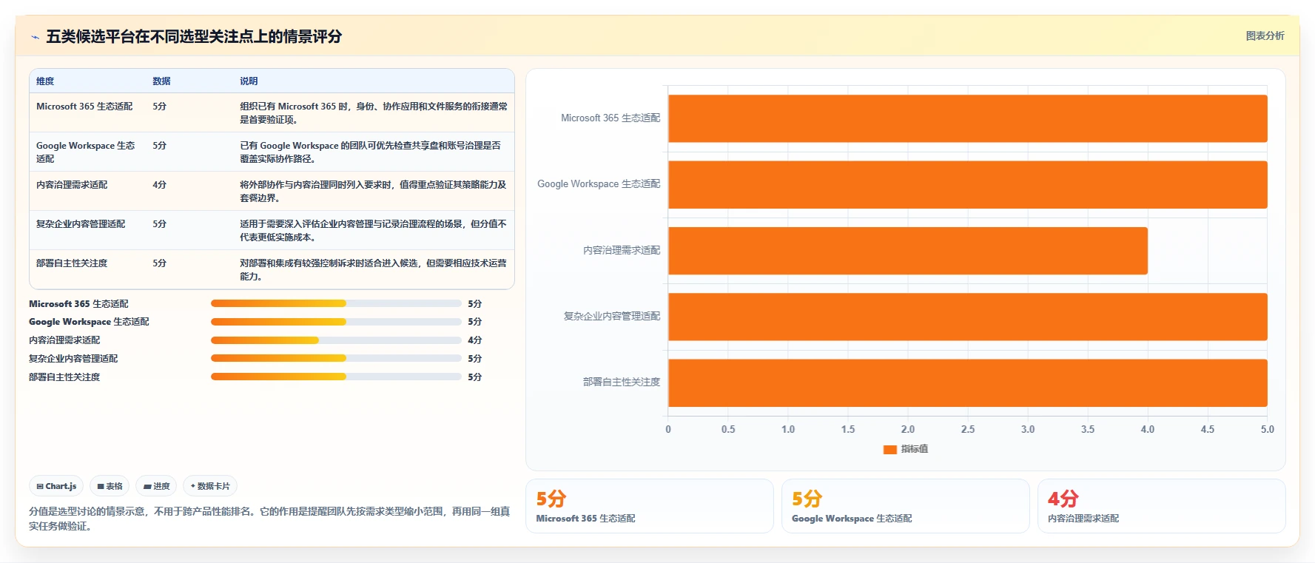Click the 5.0 x-axis tick label
Screen dimensions: 1315x563
pos(1268,429)
